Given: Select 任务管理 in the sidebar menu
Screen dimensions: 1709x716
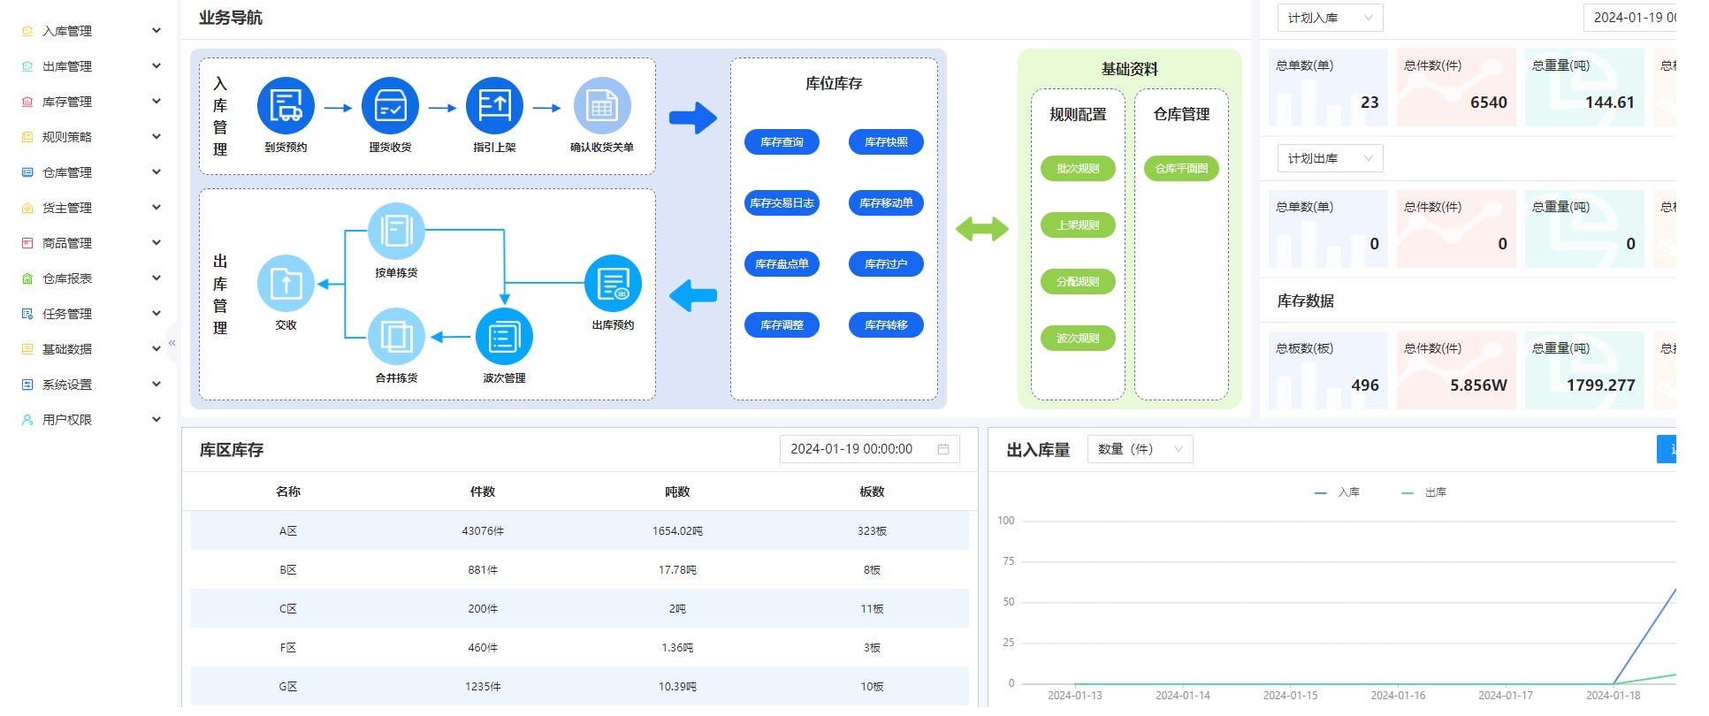Looking at the screenshot, I should [67, 314].
